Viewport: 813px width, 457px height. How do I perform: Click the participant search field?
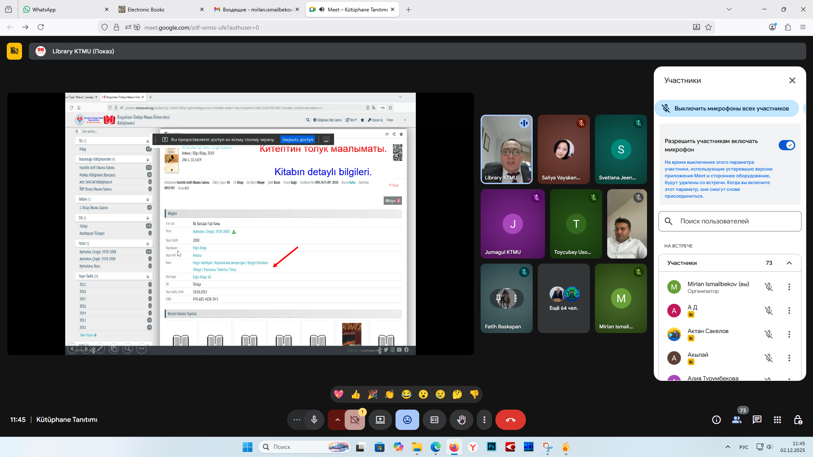coord(730,221)
